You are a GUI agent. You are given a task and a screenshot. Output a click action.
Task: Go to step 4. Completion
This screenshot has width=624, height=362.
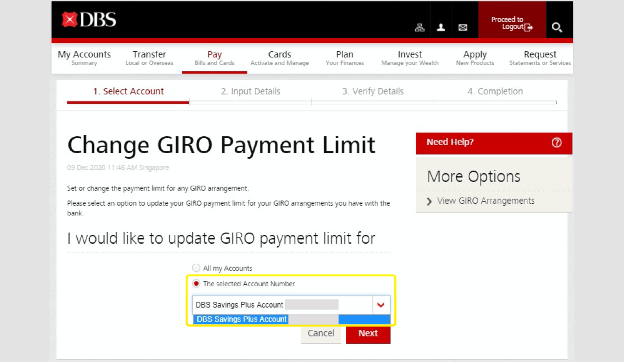[495, 92]
